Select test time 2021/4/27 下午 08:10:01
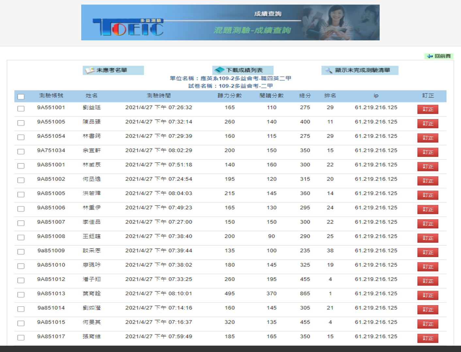 159,294
